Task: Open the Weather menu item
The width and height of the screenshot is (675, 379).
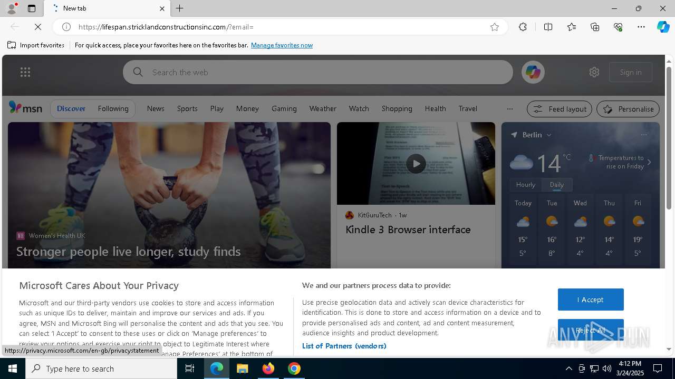Action: (x=323, y=108)
